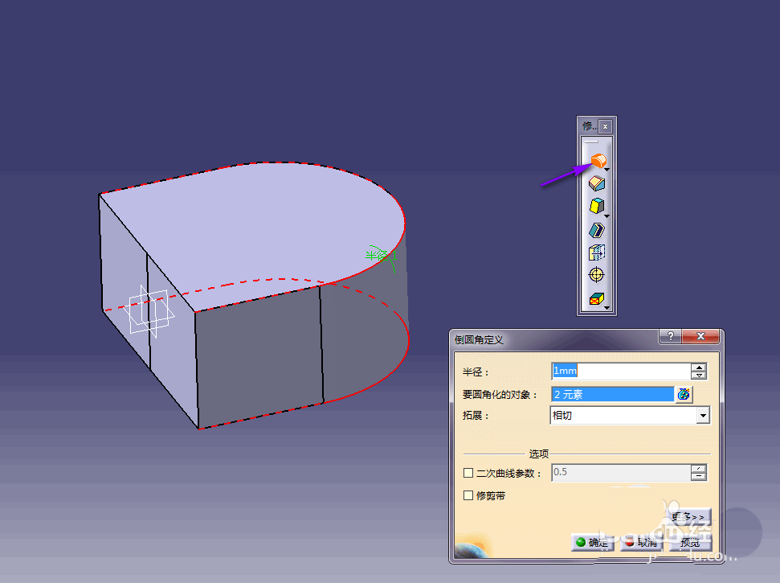Select the Edge Fillet tool icon

tap(598, 160)
